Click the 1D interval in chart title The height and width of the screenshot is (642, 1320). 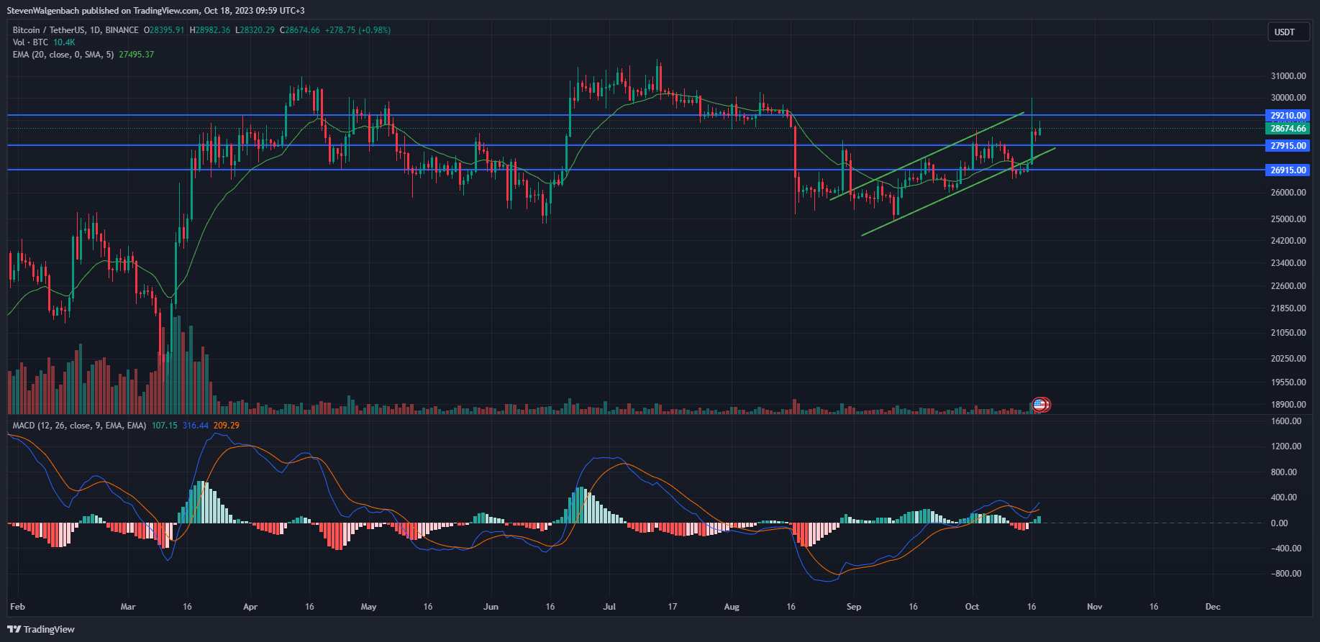coord(96,30)
